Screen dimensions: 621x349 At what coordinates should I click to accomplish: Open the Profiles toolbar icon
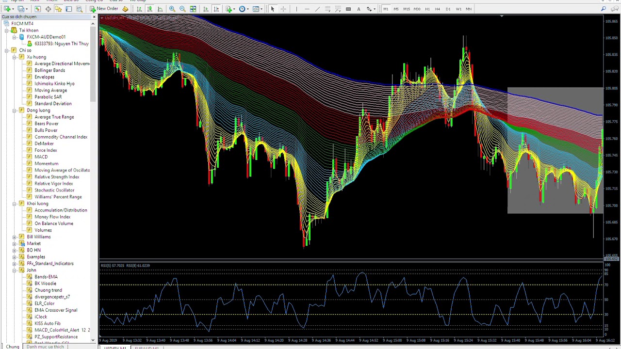[x=21, y=9]
